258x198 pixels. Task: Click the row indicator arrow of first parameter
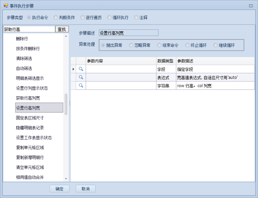[73, 69]
